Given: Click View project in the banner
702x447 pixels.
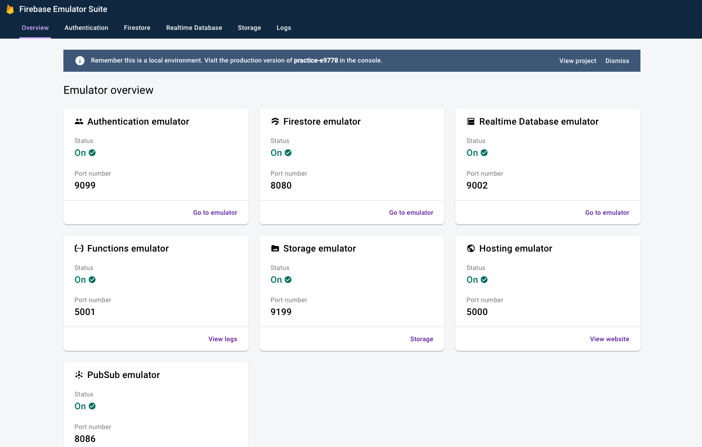Looking at the screenshot, I should pyautogui.click(x=577, y=61).
